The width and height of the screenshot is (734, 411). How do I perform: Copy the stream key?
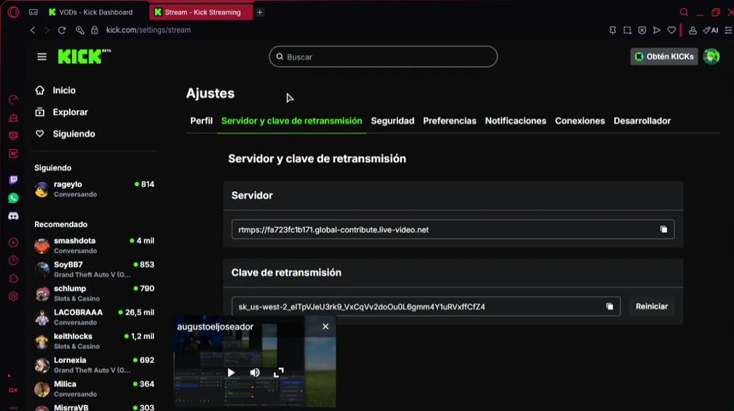610,307
